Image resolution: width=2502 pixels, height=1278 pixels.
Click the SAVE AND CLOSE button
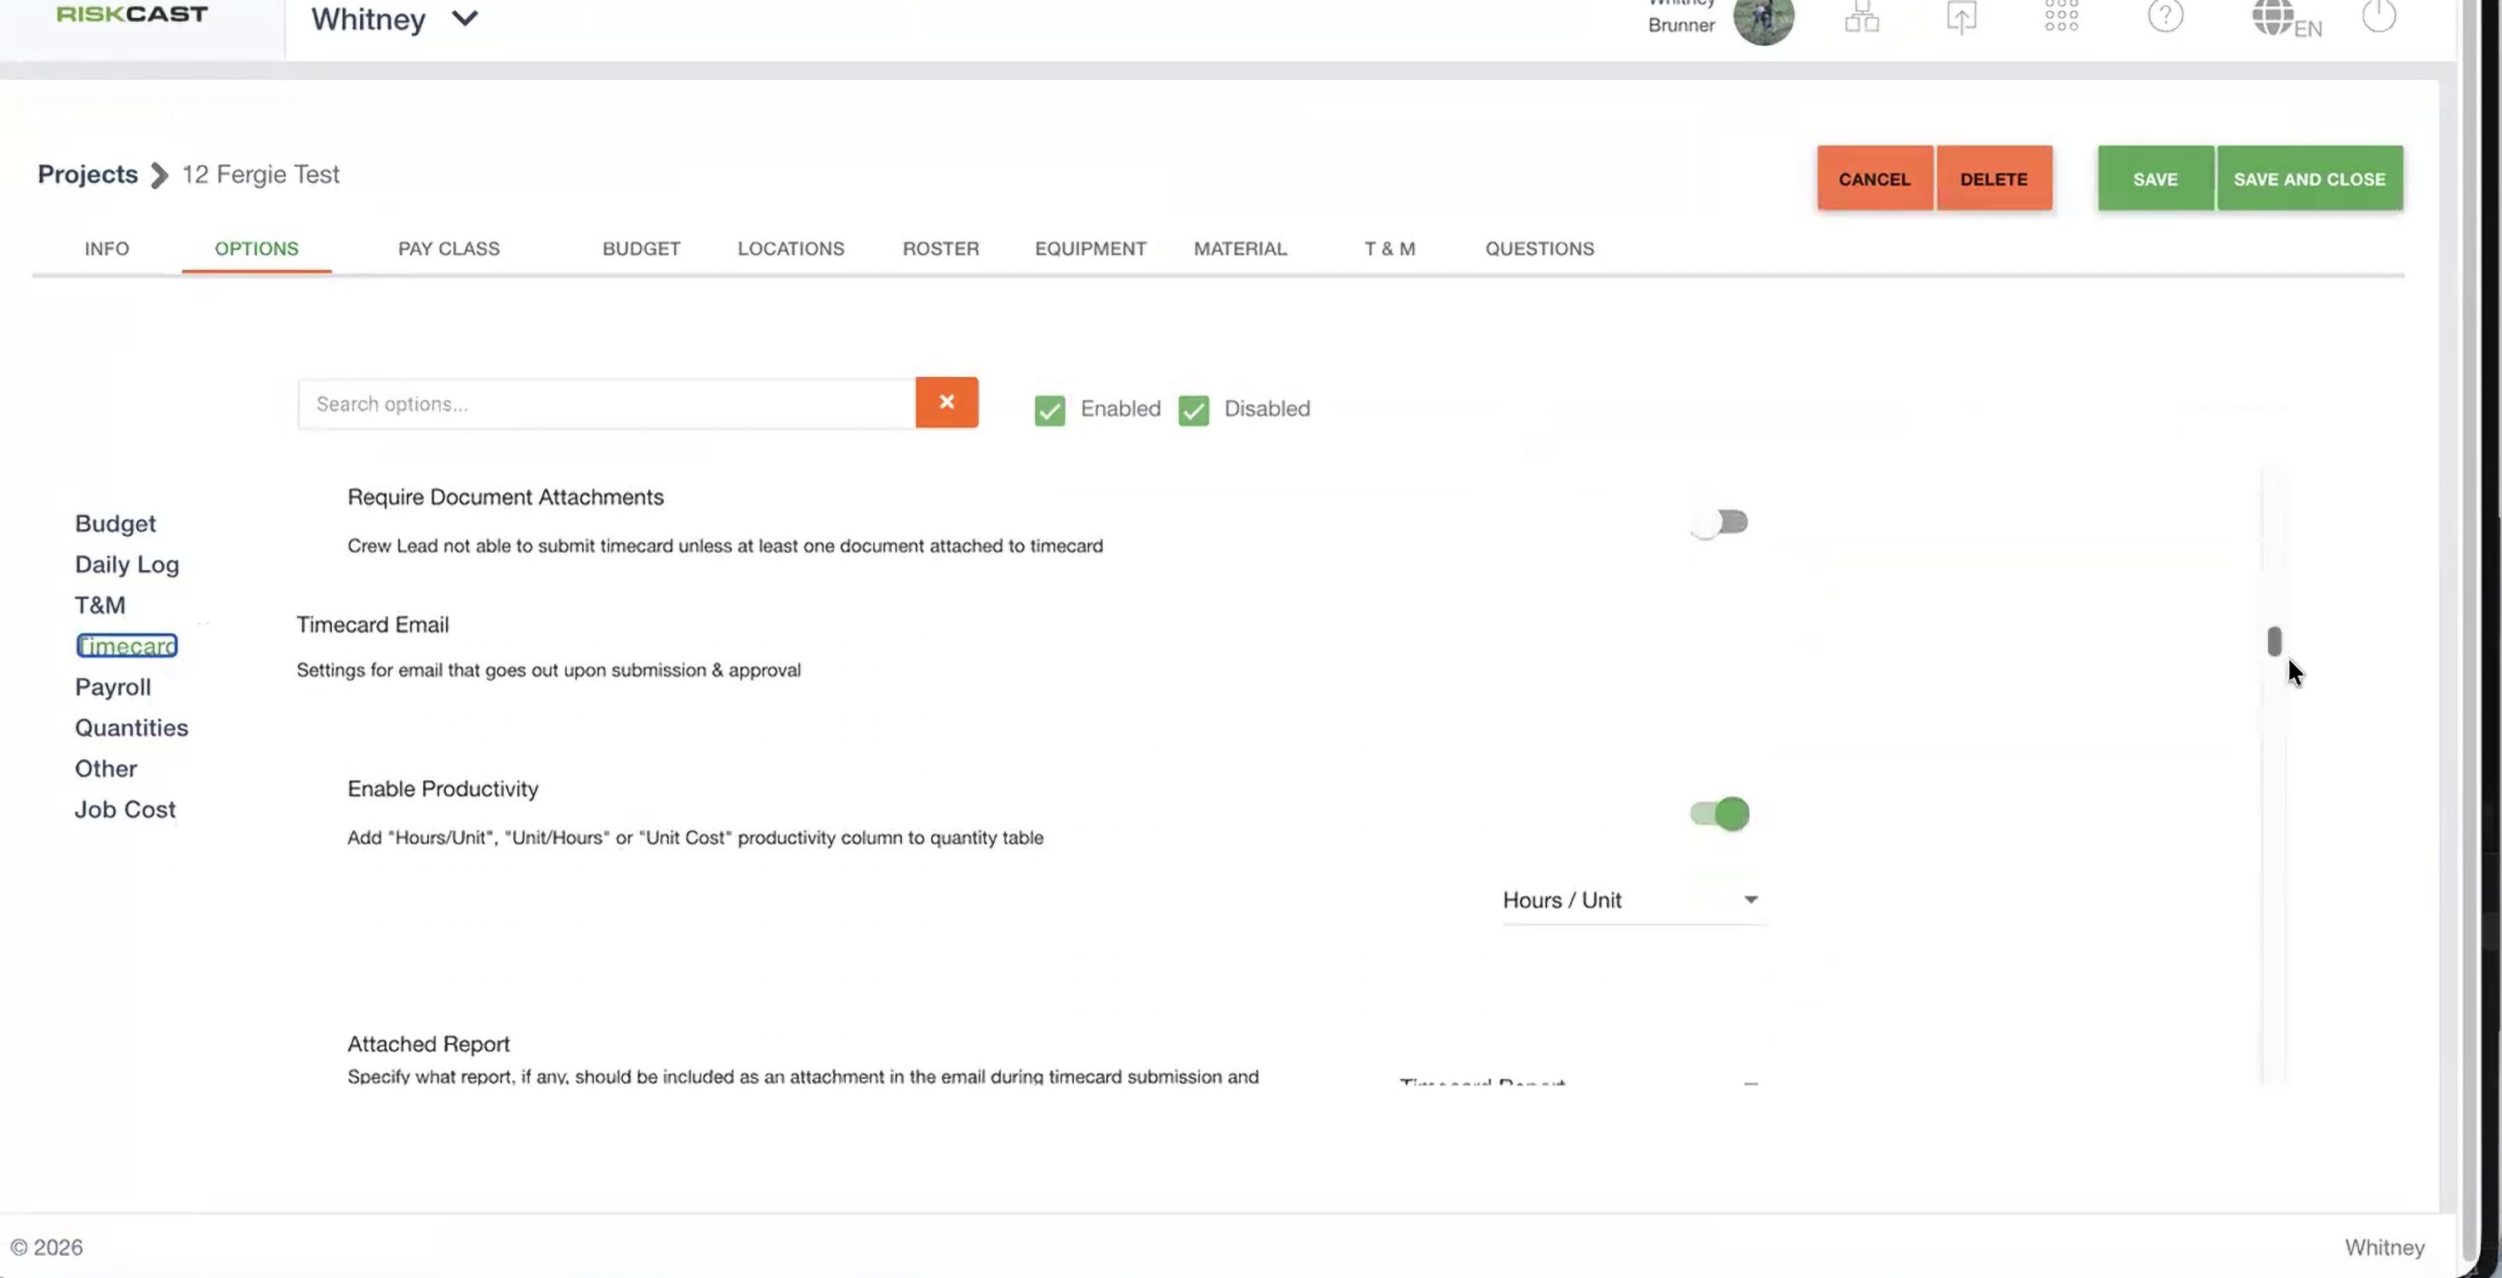[x=2309, y=179]
